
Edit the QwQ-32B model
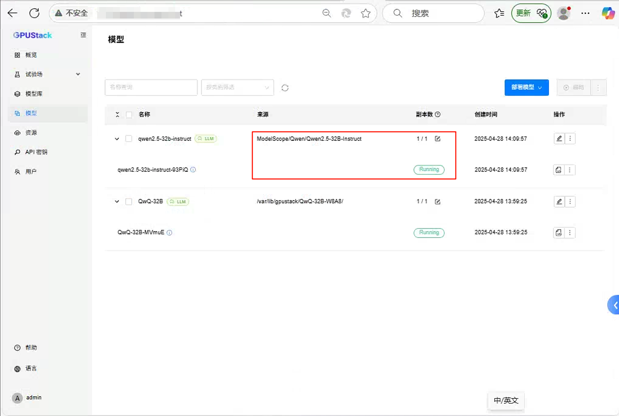[559, 202]
